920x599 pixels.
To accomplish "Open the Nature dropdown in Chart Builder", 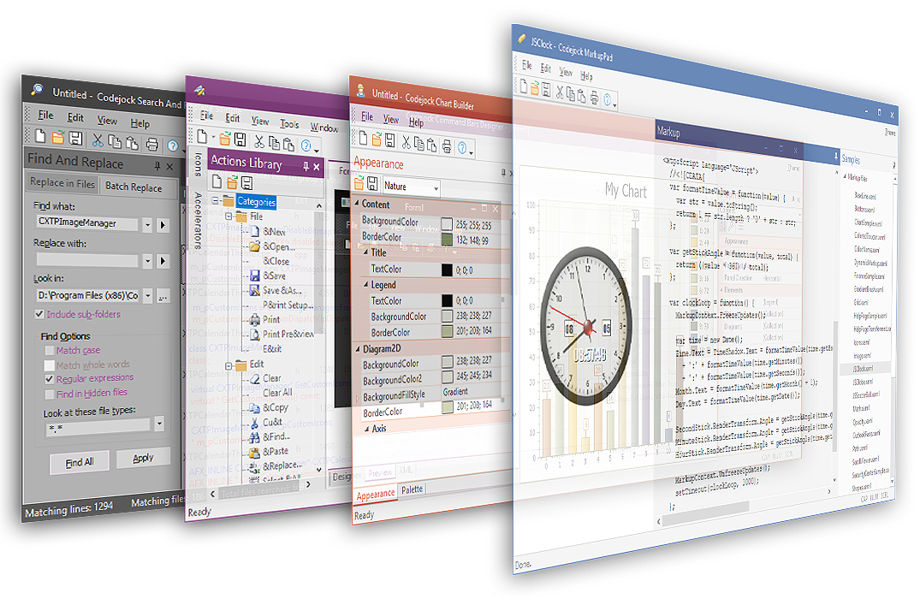I will tap(436, 188).
